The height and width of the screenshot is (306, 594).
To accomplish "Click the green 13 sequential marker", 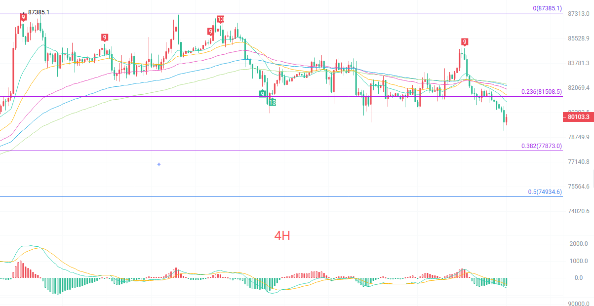I will 272,102.
